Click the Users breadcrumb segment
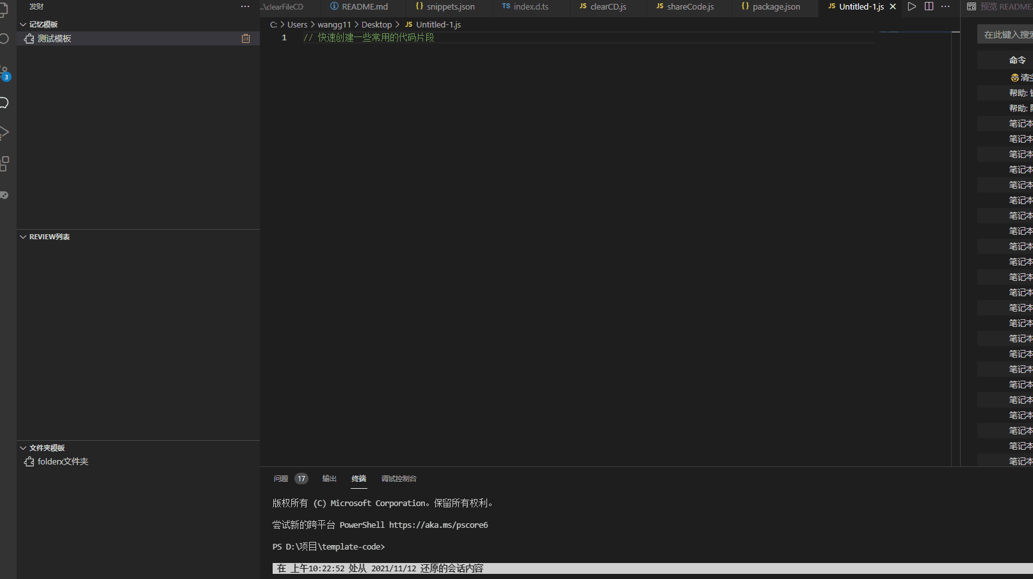The width and height of the screenshot is (1033, 579). pos(298,24)
